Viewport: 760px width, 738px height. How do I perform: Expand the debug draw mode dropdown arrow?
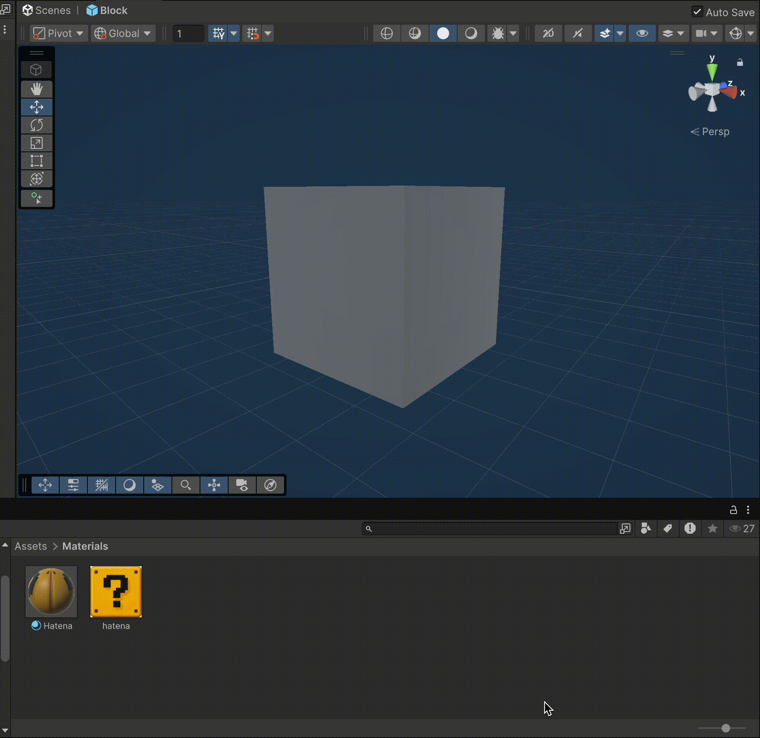click(513, 33)
